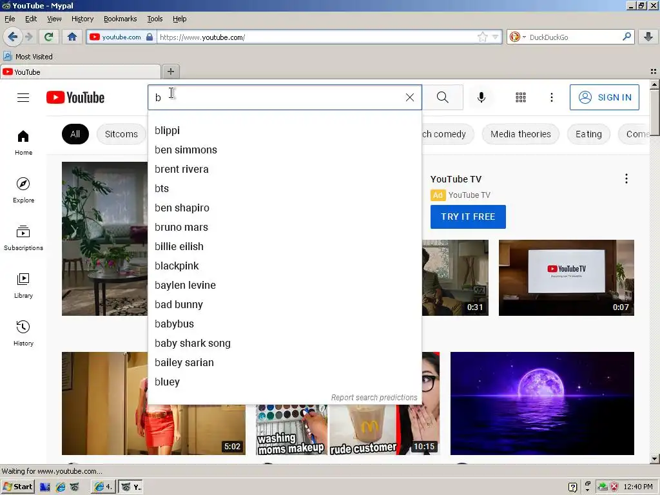Choose the 'billie eilish' suggestion
The width and height of the screenshot is (660, 495).
[284, 247]
